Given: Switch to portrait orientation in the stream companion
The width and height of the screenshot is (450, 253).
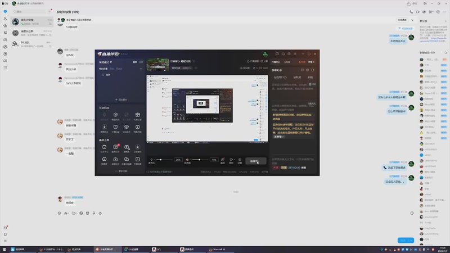Looking at the screenshot, I should click(141, 62).
